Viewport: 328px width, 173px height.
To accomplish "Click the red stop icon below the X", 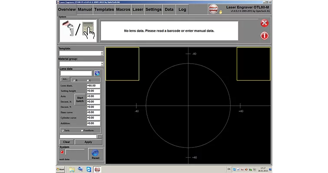I will pyautogui.click(x=265, y=36).
